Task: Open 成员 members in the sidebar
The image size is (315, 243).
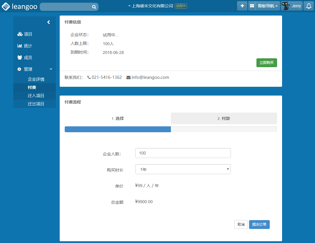Action: coord(28,58)
